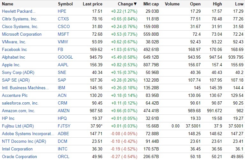Sort by the Symbol column header
This screenshot has width=245, height=160.
coord(65,4)
